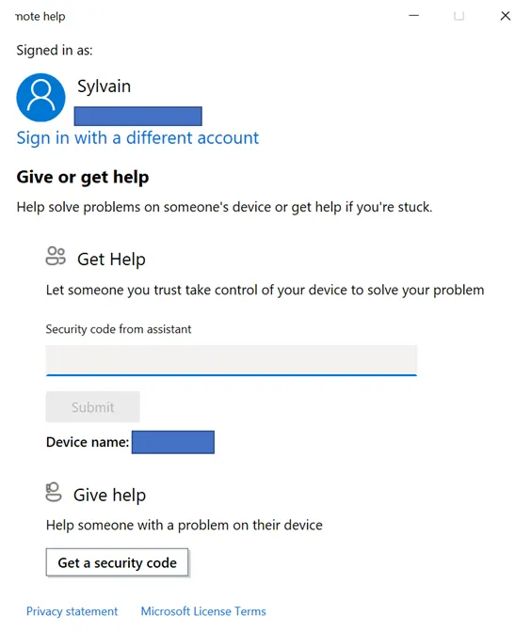Image resolution: width=515 pixels, height=631 pixels.
Task: Click the disabled maximize window icon
Action: (x=459, y=16)
